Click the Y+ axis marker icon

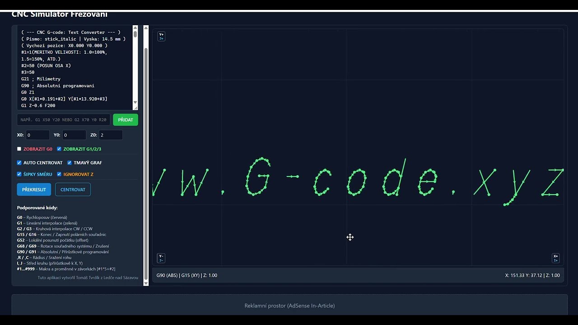click(161, 36)
